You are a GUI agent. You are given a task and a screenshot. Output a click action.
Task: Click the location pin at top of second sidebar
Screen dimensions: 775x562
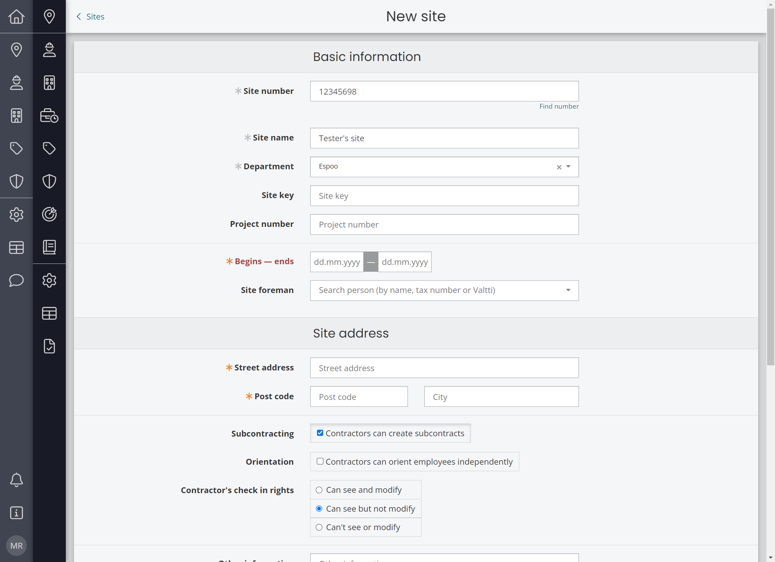click(49, 16)
